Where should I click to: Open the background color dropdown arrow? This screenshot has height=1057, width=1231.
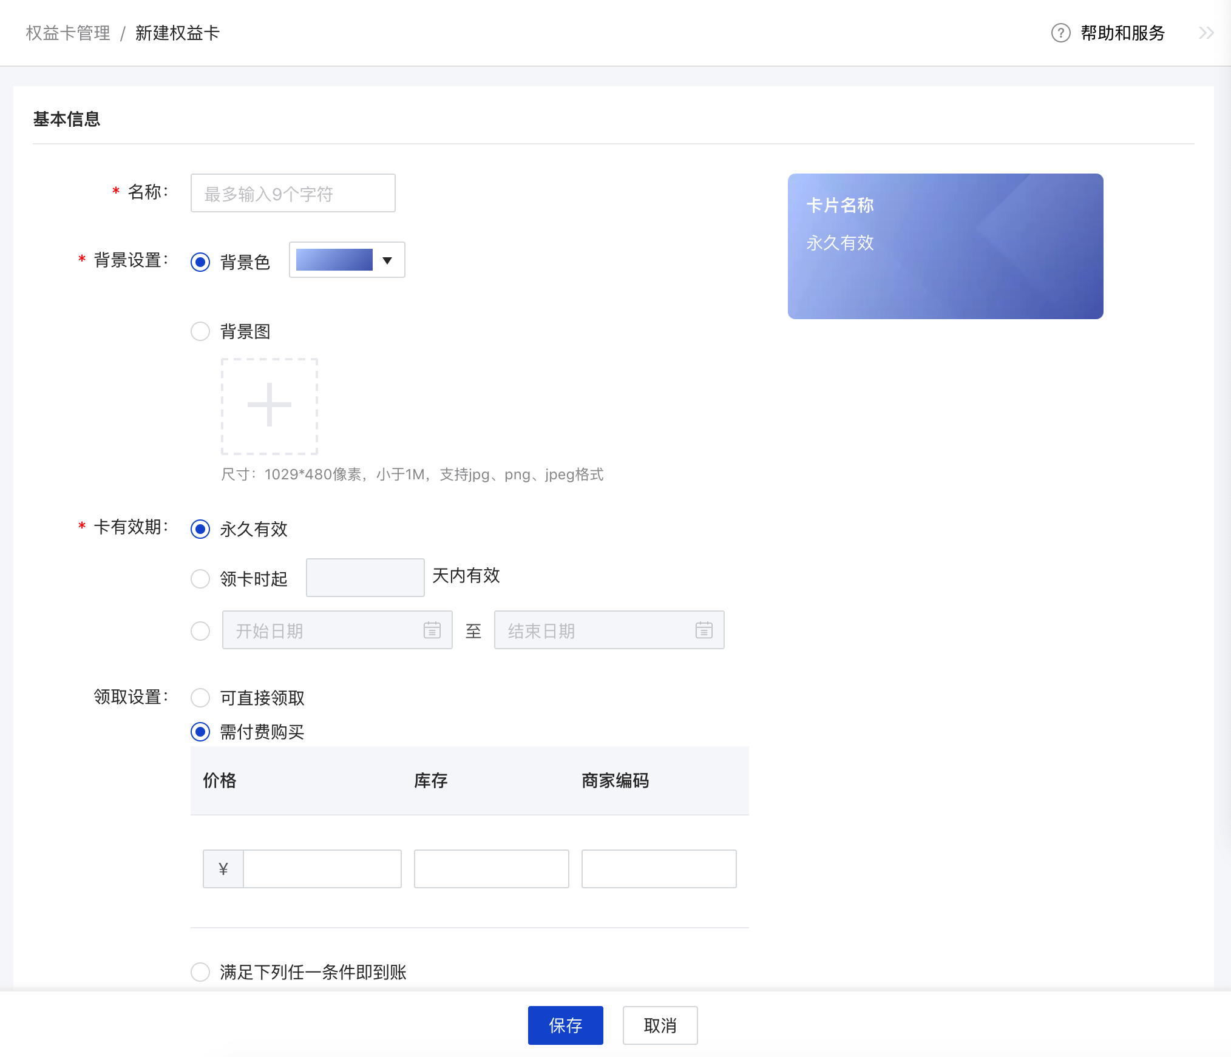pyautogui.click(x=387, y=260)
